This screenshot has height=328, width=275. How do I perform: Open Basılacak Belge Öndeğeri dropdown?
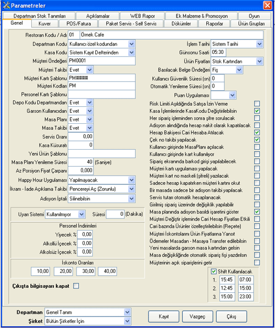point(239,70)
